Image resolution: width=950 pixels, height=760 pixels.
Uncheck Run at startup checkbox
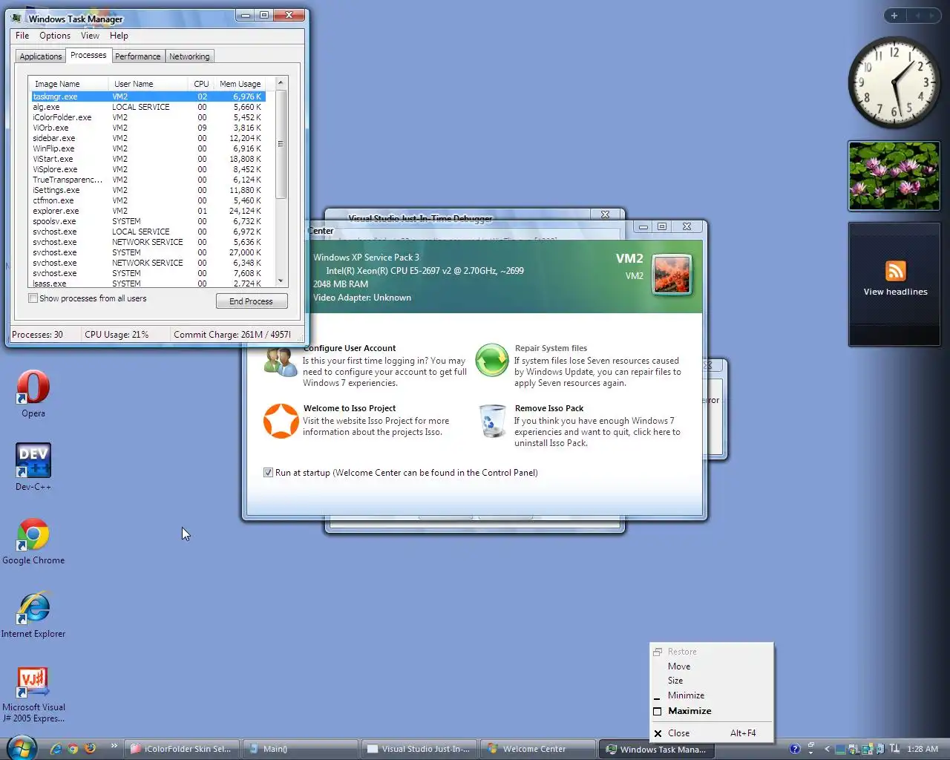268,473
